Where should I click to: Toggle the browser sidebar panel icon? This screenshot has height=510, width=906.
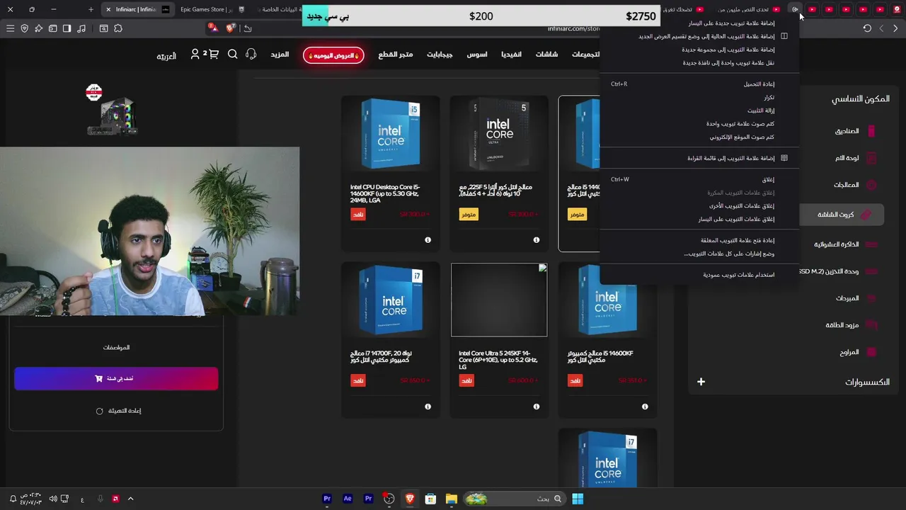pyautogui.click(x=67, y=28)
